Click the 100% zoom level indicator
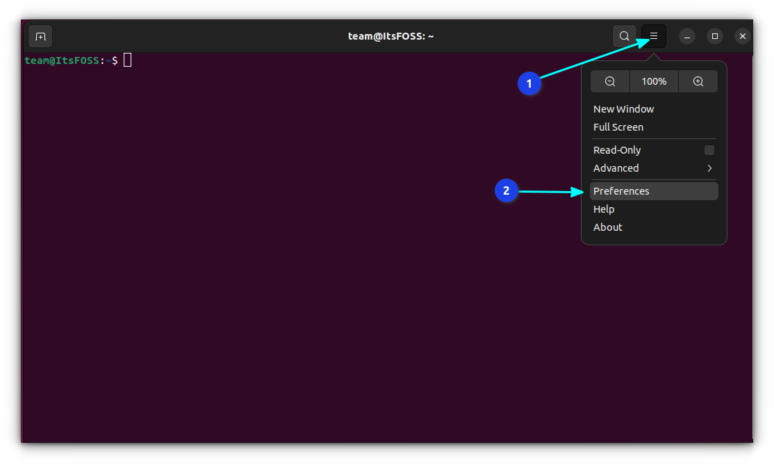774x465 pixels. click(653, 81)
